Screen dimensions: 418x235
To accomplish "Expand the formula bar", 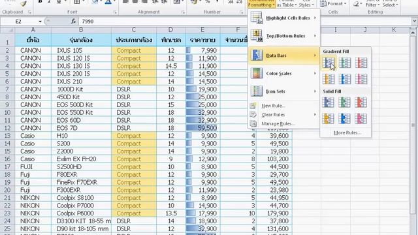I will coord(414,21).
